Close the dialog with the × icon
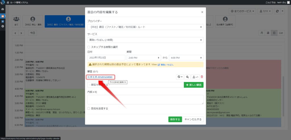The width and height of the screenshot is (291, 140). click(x=202, y=12)
